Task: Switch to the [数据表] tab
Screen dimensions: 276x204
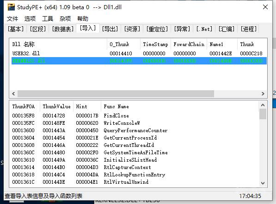Action: tap(63, 29)
